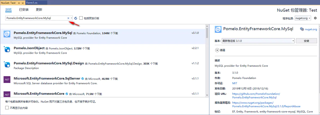This screenshot has height=115, width=320.
Task: Switch to the Browse tab
Action: pyautogui.click(x=9, y=10)
